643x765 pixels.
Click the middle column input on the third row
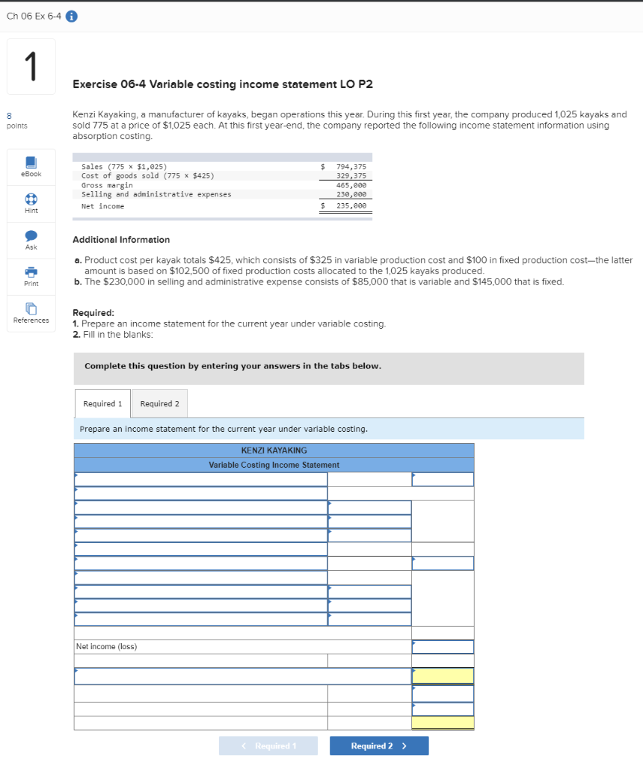[x=369, y=507]
